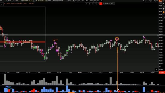The image size is (165, 93).
Task: Click the 18:00 time axis label
Action: [x=111, y=73]
